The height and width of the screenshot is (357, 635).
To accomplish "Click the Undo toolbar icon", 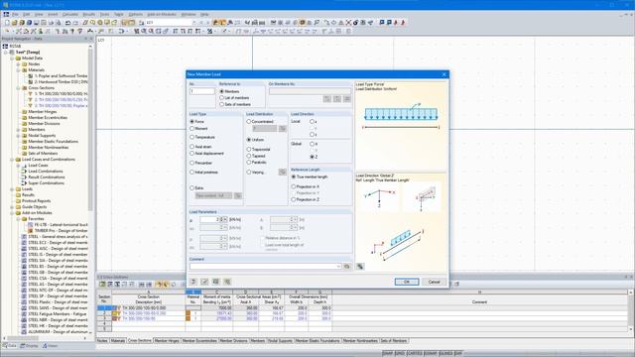I will coord(67,23).
